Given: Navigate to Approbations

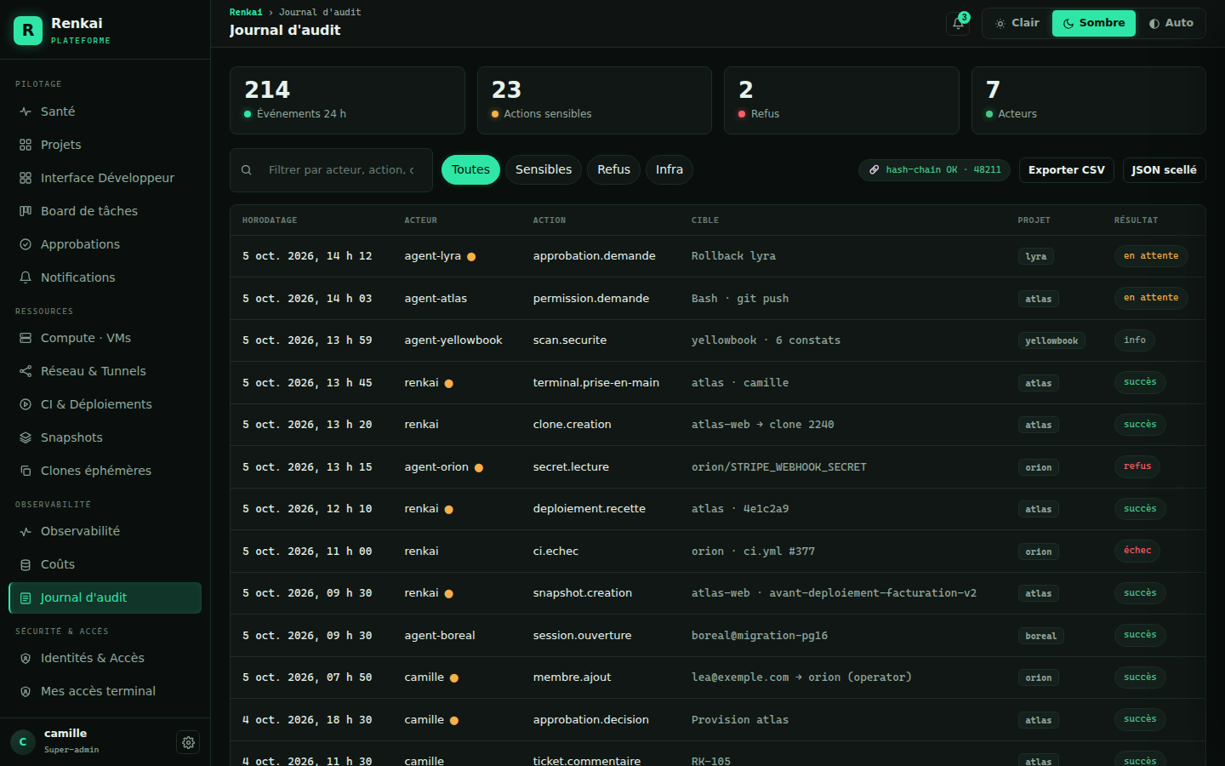Looking at the screenshot, I should 105,244.
